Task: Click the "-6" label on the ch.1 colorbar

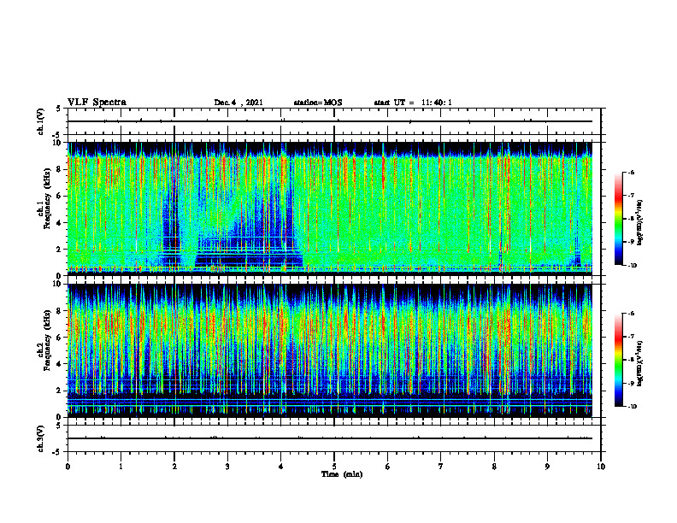Action: (x=631, y=172)
